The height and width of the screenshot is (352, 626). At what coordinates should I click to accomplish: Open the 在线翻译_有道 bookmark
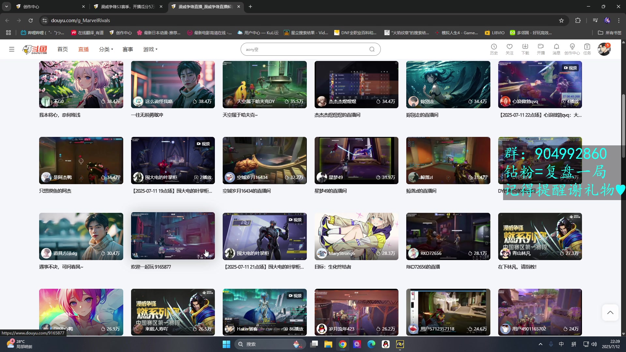[87, 33]
